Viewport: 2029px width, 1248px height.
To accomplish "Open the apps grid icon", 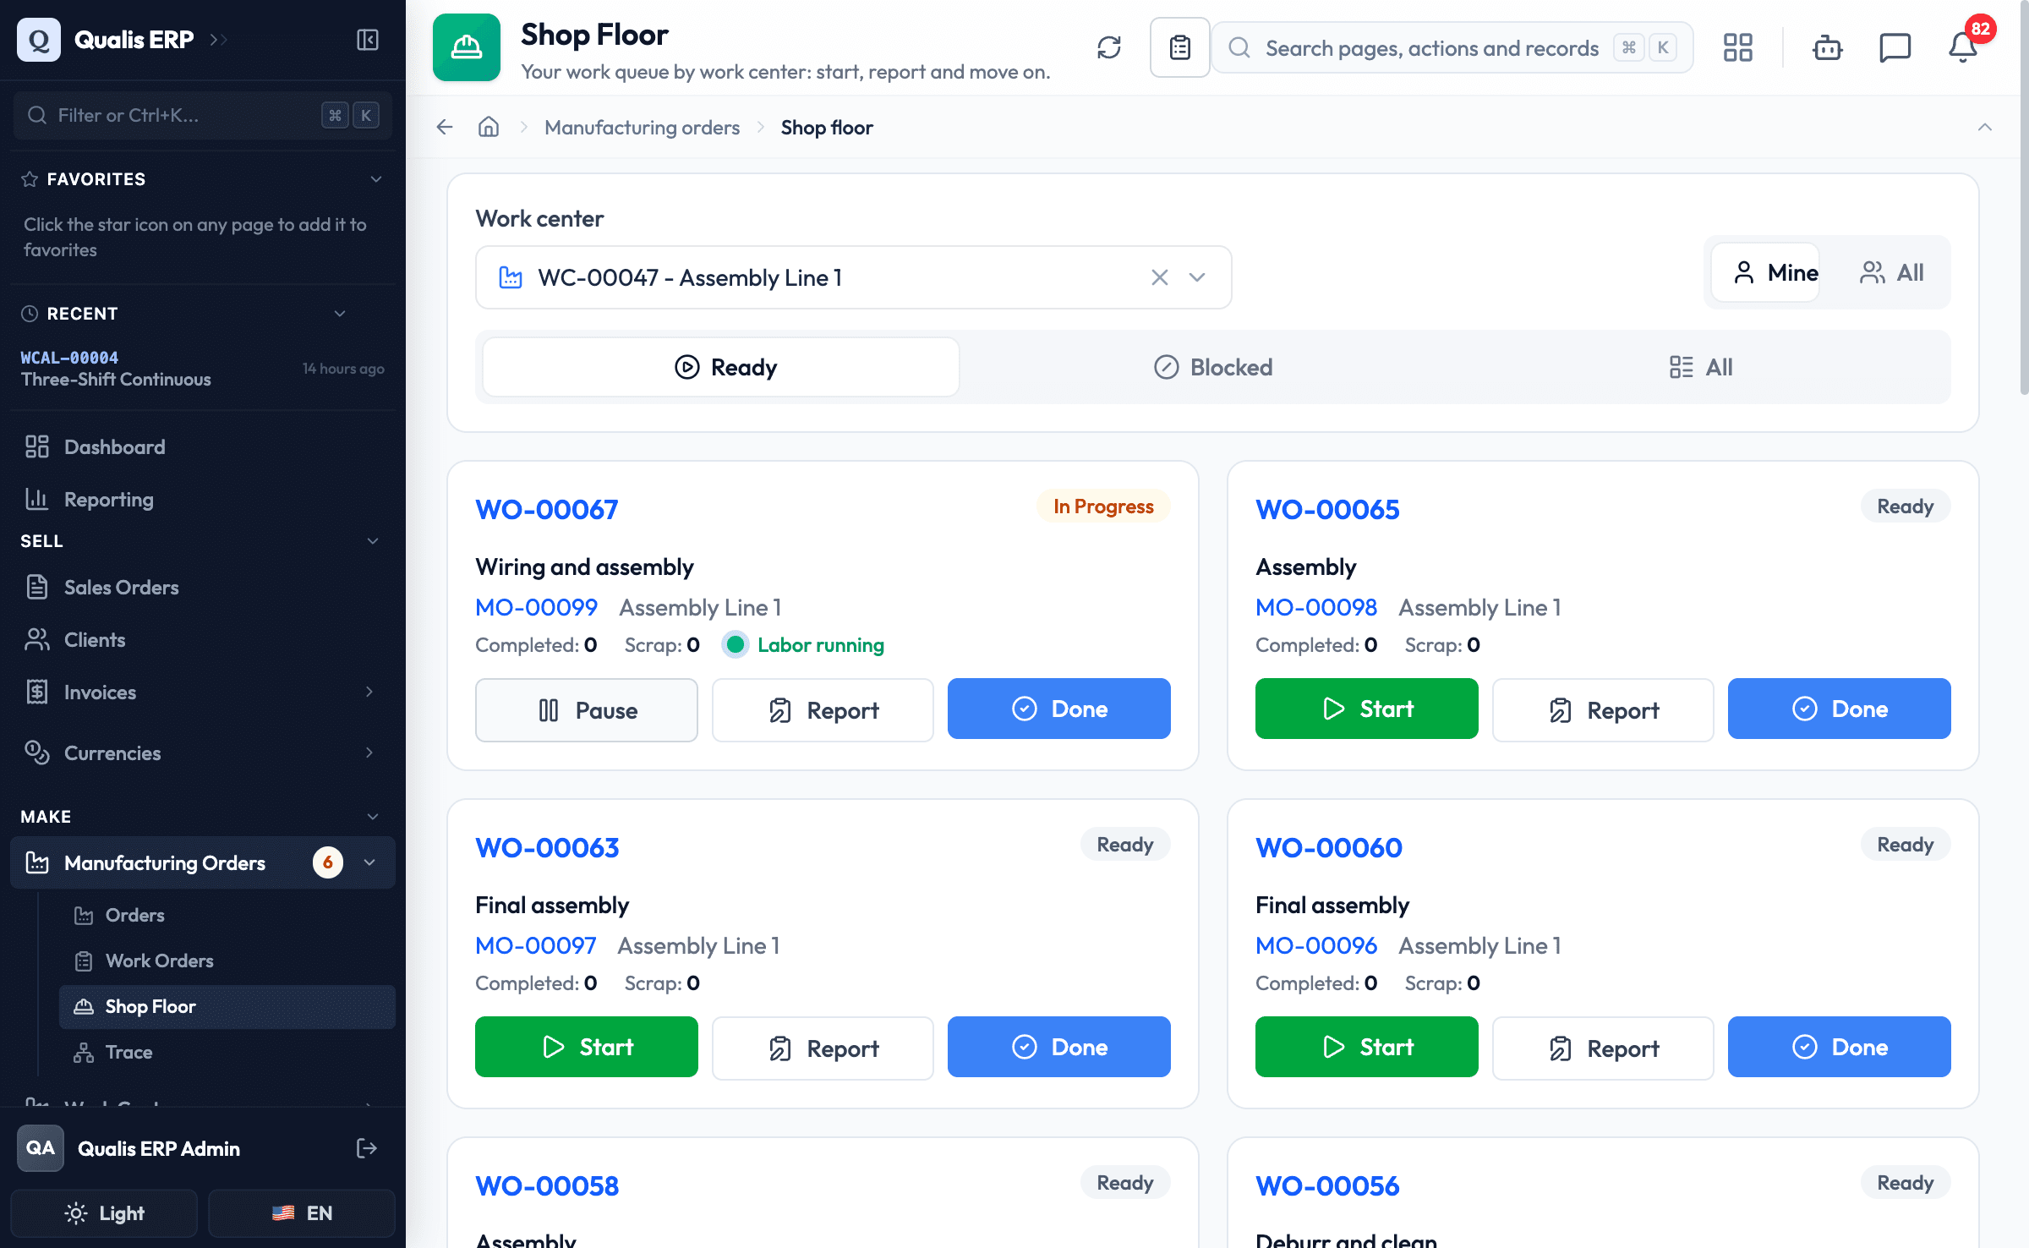I will click(1738, 47).
